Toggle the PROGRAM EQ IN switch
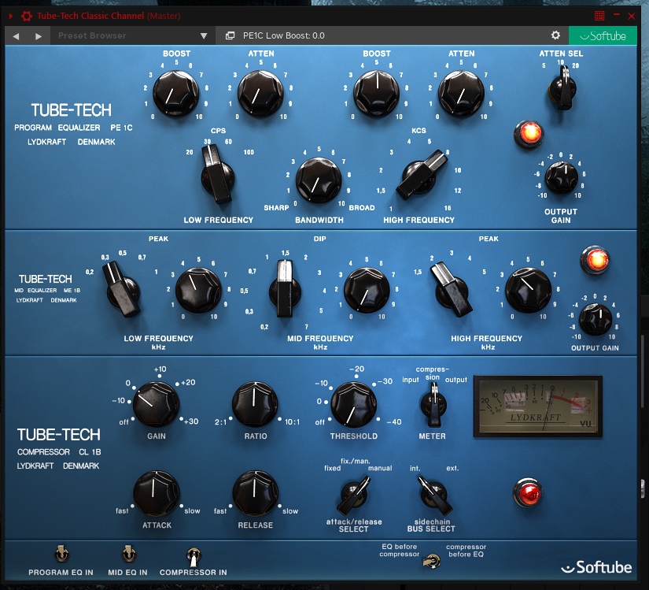The height and width of the screenshot is (590, 649). [61, 554]
